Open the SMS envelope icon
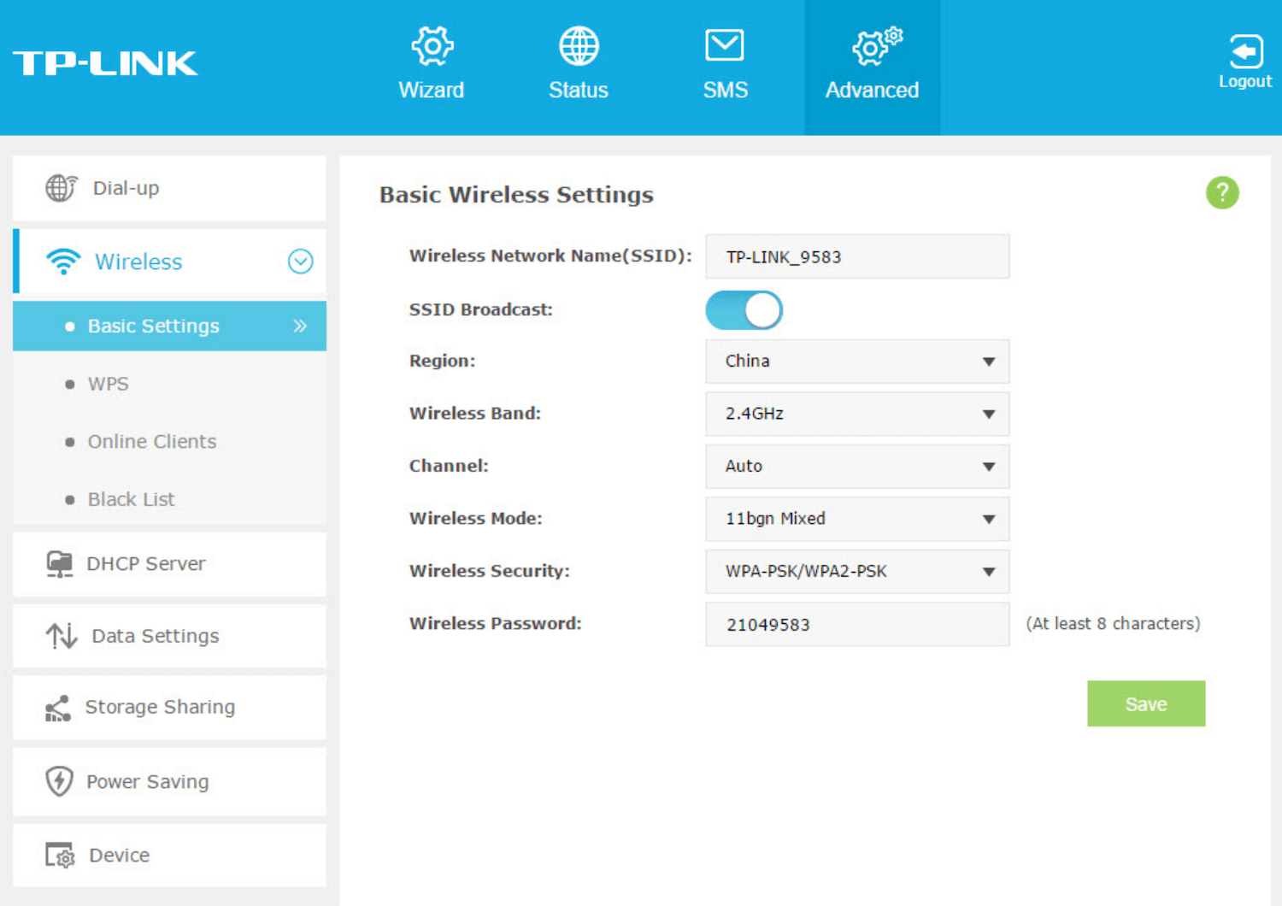1282x906 pixels. pos(725,46)
